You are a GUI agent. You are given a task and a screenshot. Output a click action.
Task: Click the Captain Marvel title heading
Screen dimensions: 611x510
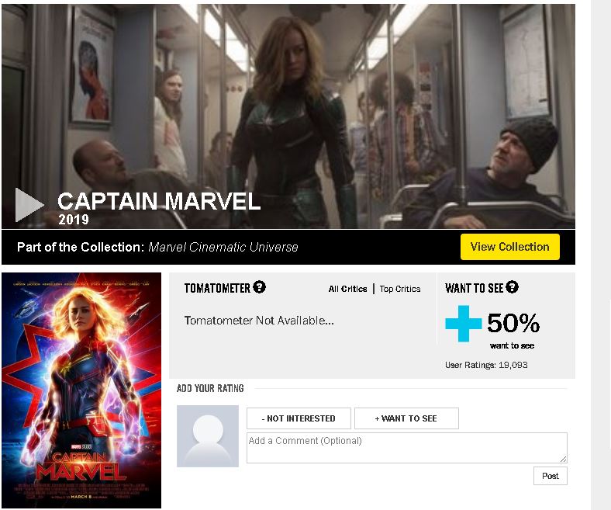point(159,201)
